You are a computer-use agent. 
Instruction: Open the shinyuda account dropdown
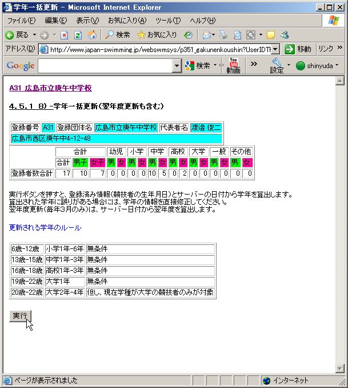click(x=317, y=66)
